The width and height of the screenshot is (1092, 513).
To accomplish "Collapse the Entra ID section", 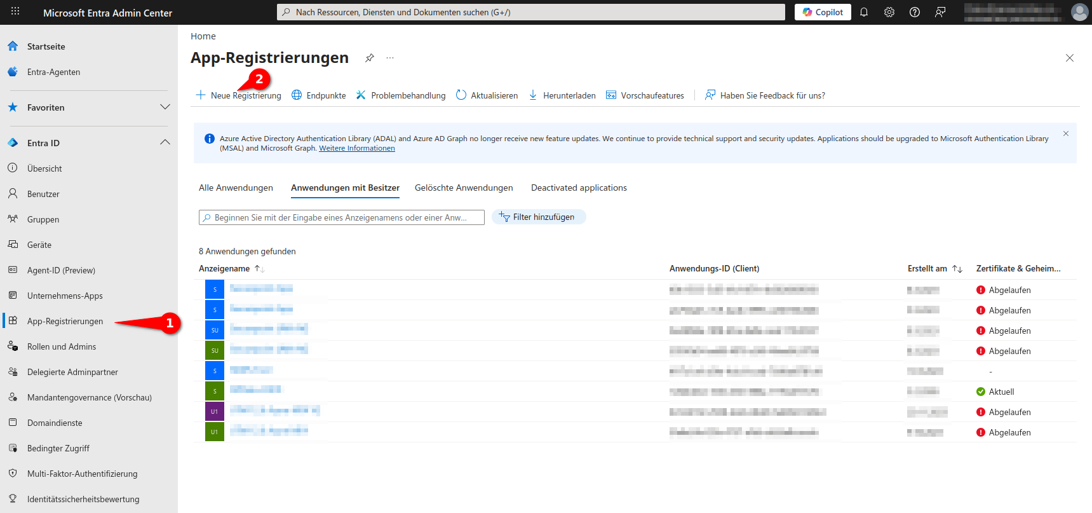I will pyautogui.click(x=165, y=142).
